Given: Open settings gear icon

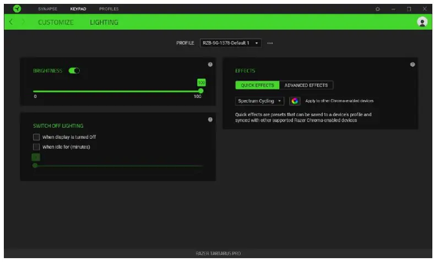Looking at the screenshot, I should coord(377,9).
